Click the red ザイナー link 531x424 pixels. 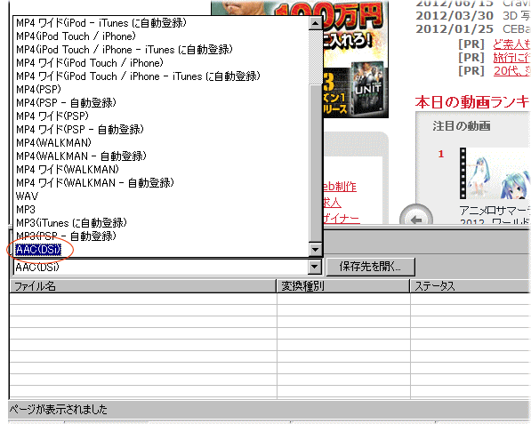tap(342, 219)
